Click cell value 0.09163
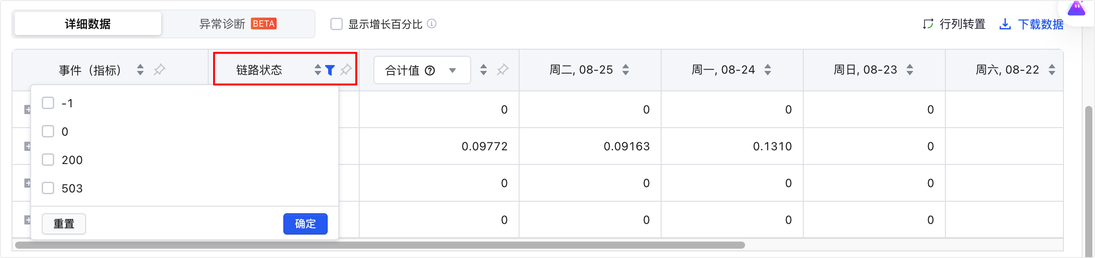This screenshot has width=1095, height=258. point(627,146)
